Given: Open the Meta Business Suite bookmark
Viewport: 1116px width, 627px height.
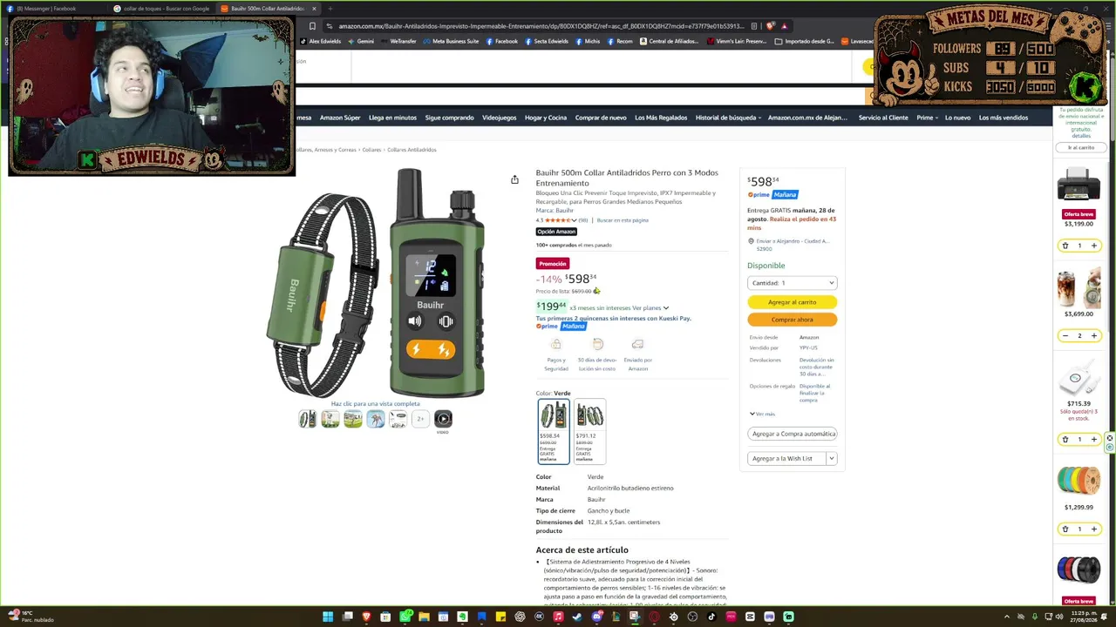Looking at the screenshot, I should tap(452, 41).
